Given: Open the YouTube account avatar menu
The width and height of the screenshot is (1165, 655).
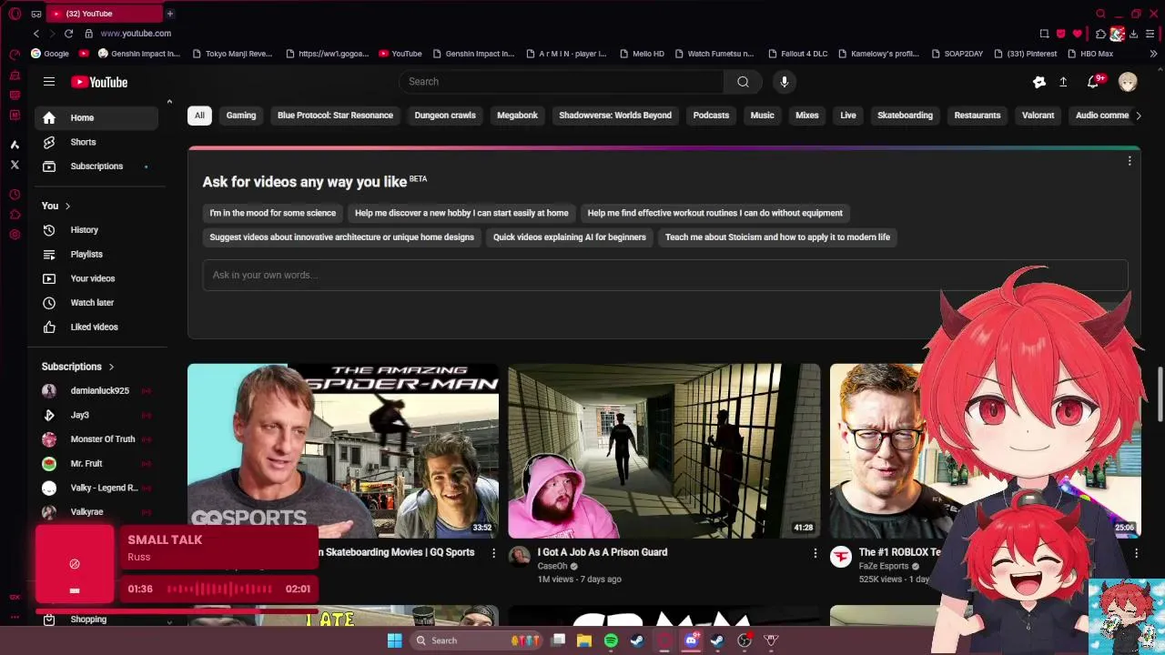Looking at the screenshot, I should click(1128, 82).
